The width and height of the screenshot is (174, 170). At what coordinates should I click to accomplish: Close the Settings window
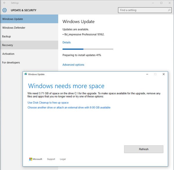[x=170, y=3]
